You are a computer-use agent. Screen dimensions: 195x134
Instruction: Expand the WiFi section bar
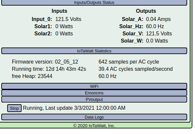(94, 86)
